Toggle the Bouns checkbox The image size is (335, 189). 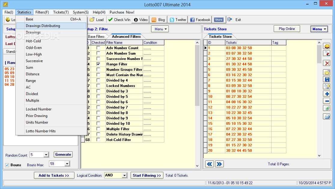[7, 165]
